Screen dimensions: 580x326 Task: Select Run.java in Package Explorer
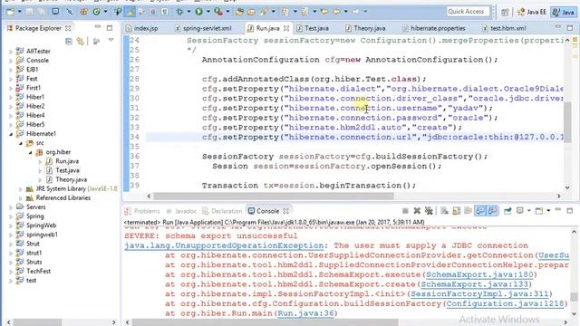[x=67, y=161]
